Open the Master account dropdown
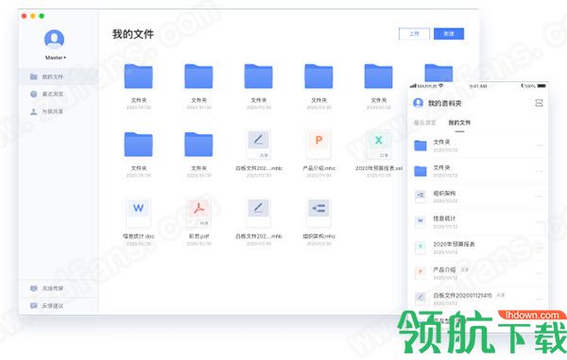 click(56, 58)
